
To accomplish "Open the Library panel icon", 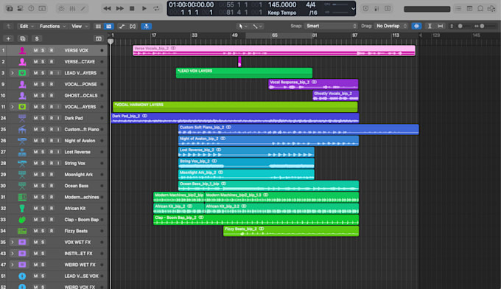I will (10, 9).
